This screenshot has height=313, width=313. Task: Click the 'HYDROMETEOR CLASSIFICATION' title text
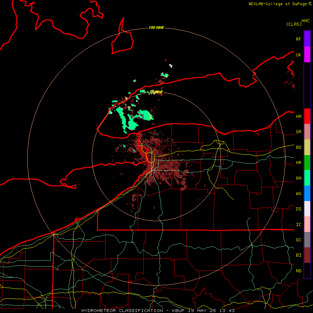[x=122, y=311]
